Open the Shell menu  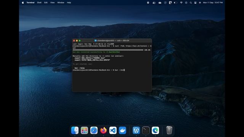(x=39, y=3)
